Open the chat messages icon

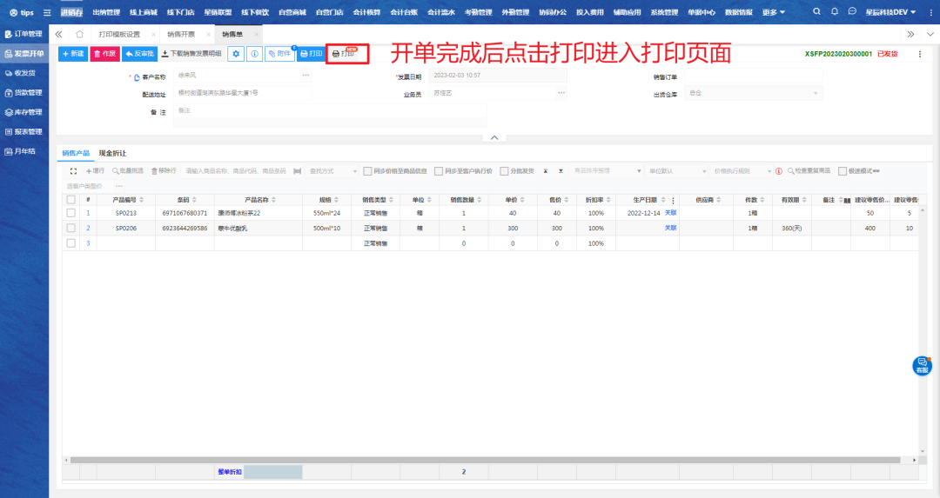(851, 12)
